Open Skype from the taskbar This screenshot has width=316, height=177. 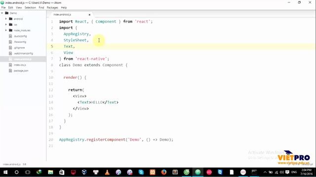[141, 172]
